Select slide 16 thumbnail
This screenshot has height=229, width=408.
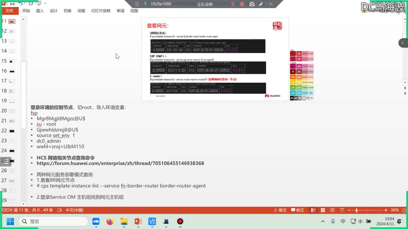coord(12,71)
